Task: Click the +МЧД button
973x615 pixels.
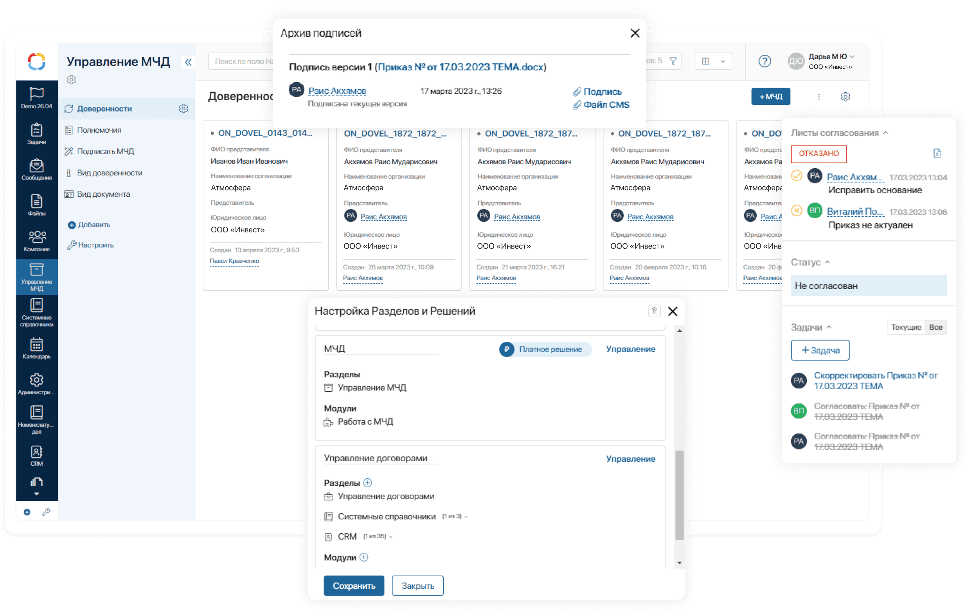Action: [771, 97]
